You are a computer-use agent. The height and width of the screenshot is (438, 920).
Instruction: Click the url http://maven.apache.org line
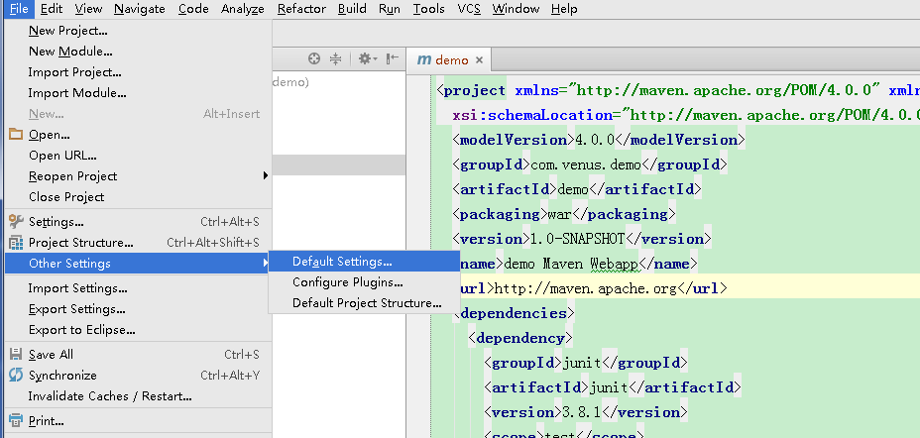(594, 288)
